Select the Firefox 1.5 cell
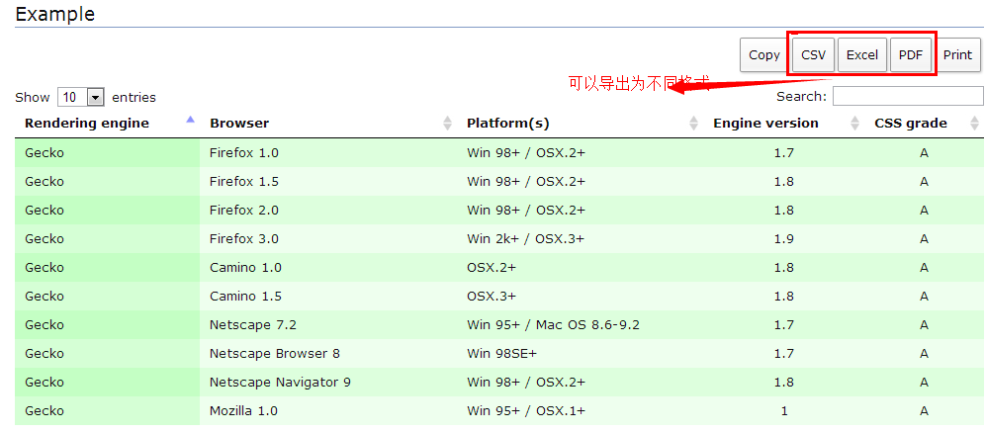The width and height of the screenshot is (985, 432). [328, 182]
